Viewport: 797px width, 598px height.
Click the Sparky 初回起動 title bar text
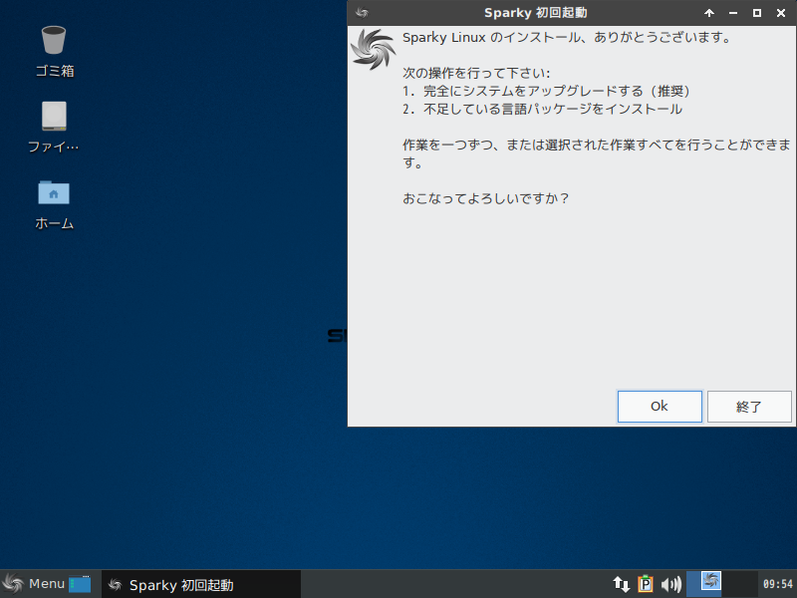pyautogui.click(x=536, y=13)
